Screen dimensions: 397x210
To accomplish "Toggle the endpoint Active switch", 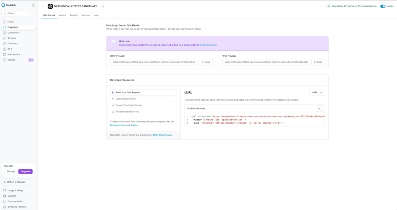I will 383,6.
